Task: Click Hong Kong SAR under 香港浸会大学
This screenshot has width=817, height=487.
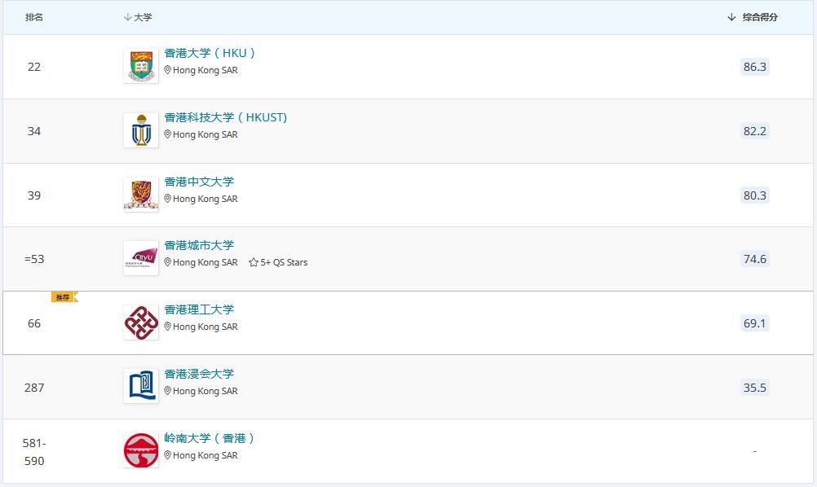Action: coord(205,391)
